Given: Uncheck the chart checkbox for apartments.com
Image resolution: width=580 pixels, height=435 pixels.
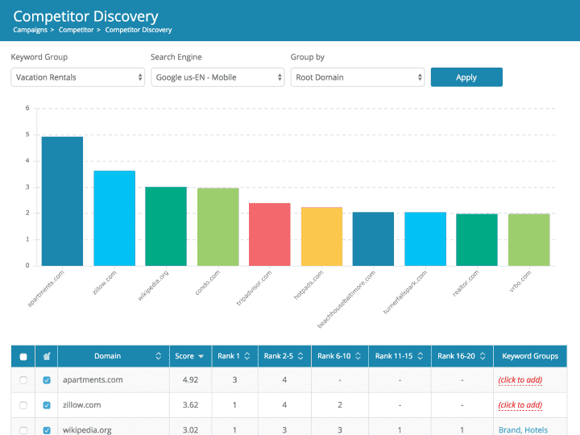Looking at the screenshot, I should pyautogui.click(x=46, y=380).
